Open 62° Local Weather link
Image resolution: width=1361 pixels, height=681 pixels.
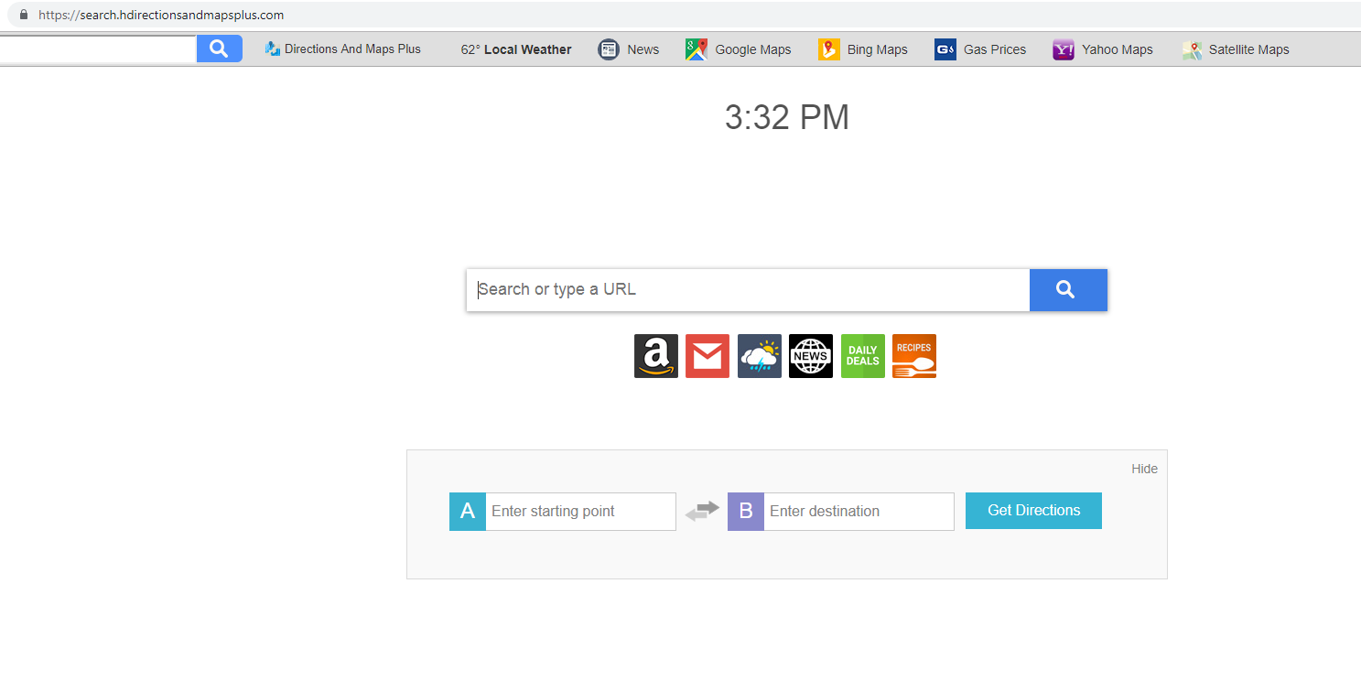coord(516,49)
